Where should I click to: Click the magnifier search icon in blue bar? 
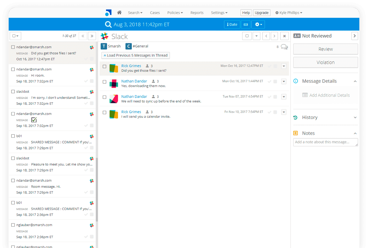pyautogui.click(x=108, y=24)
